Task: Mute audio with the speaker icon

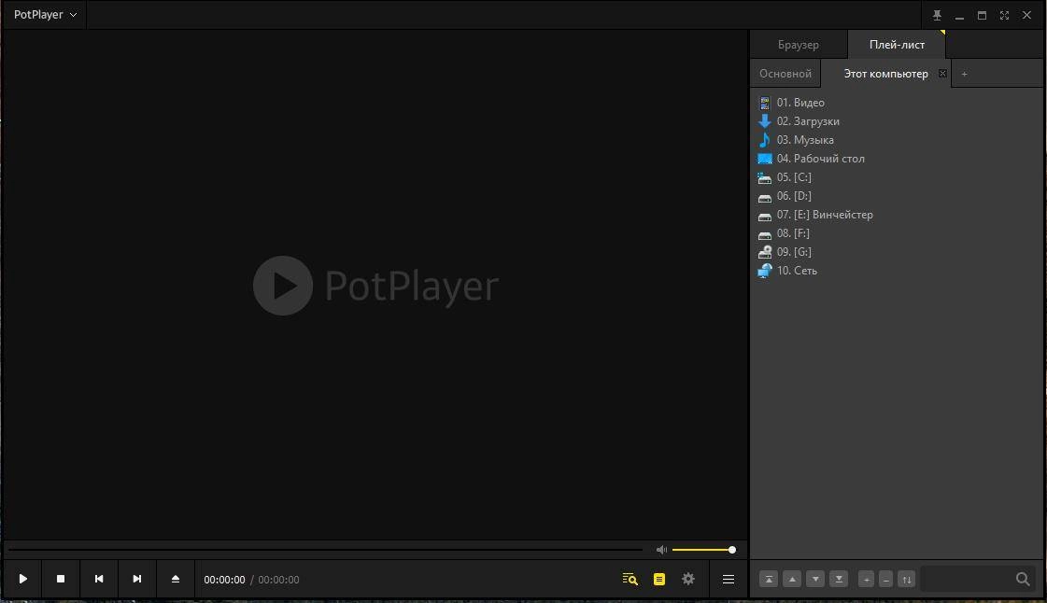Action: click(x=661, y=550)
